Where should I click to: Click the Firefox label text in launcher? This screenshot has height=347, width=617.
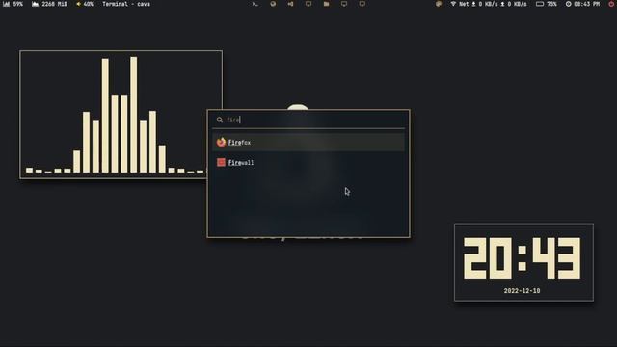tap(239, 143)
